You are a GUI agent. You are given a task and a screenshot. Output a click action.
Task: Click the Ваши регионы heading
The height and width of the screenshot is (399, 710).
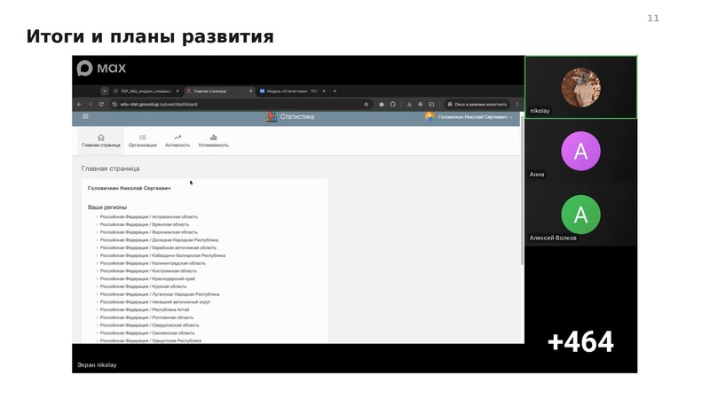pos(107,207)
